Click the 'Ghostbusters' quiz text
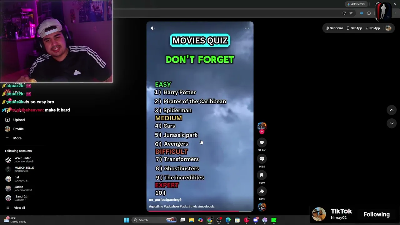The height and width of the screenshot is (225, 400). [182, 168]
